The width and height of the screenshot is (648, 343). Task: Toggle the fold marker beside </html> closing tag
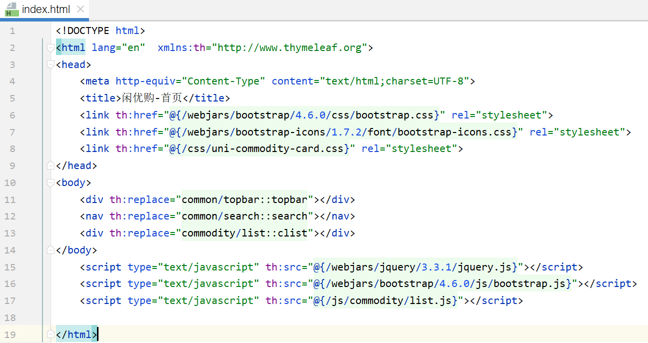[x=50, y=334]
